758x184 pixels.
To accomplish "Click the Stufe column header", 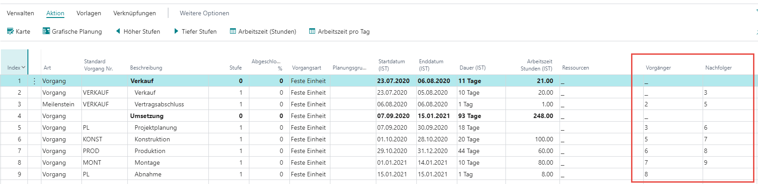I will click(235, 68).
